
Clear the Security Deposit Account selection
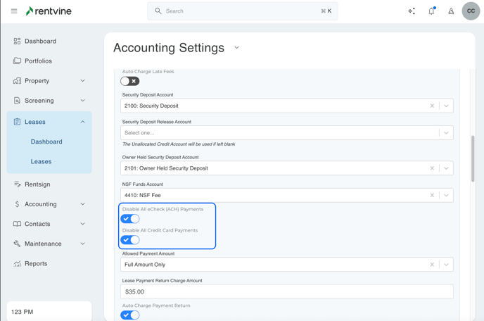coord(432,106)
